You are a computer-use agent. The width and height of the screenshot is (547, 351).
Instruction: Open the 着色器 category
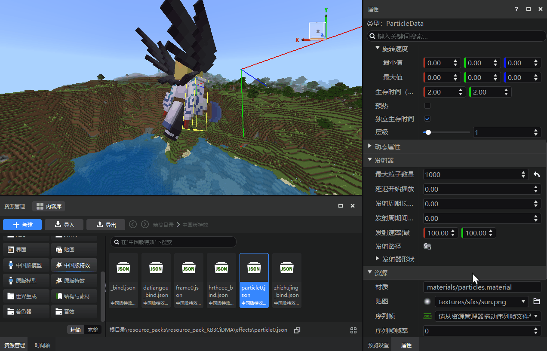coord(26,311)
